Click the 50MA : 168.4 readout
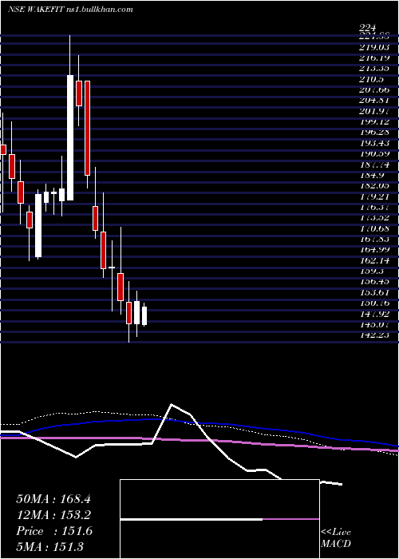 click(53, 499)
